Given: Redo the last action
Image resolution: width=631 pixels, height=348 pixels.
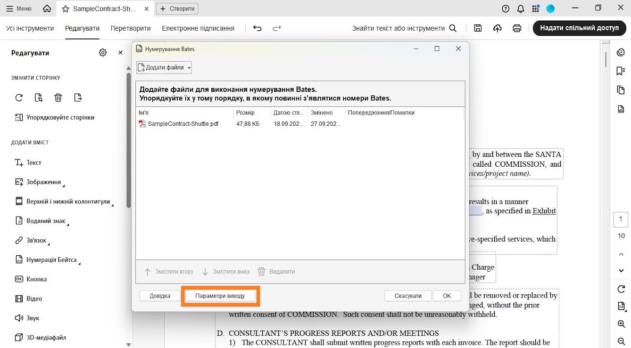Looking at the screenshot, I should click(x=277, y=28).
